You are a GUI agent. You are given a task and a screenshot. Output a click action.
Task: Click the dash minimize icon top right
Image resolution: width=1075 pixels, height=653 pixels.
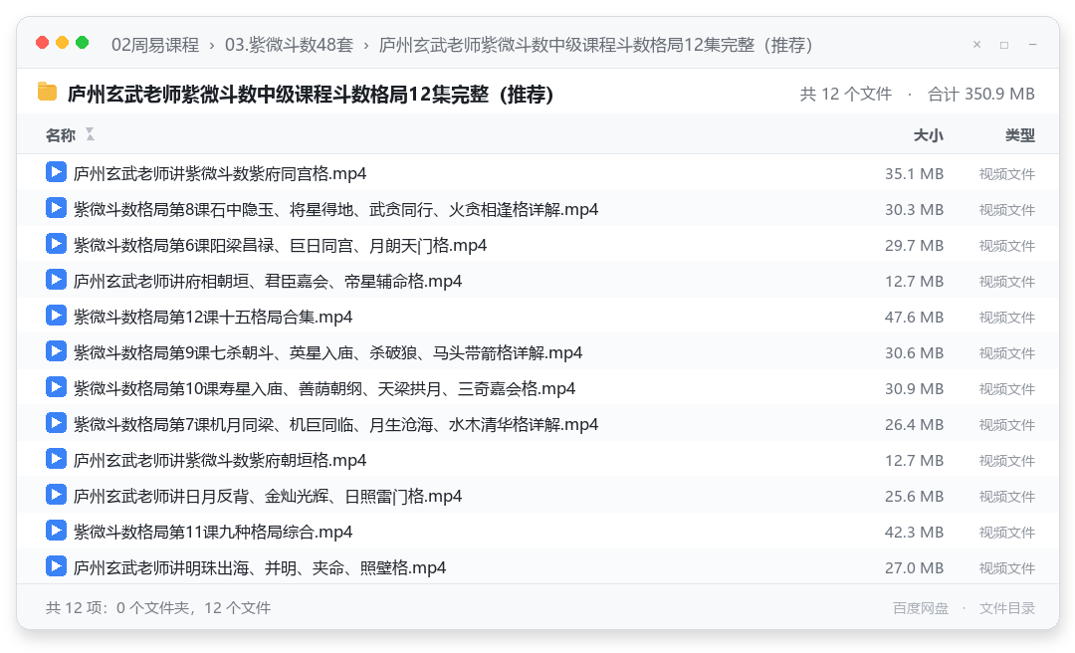pyautogui.click(x=1032, y=45)
